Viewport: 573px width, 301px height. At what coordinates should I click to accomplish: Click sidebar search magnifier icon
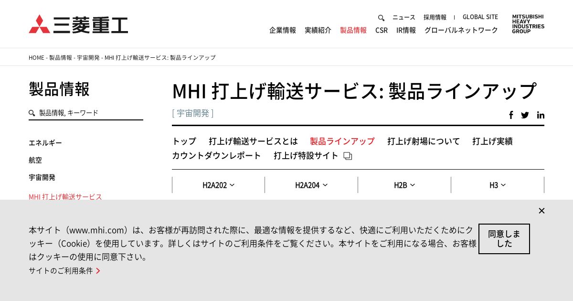click(x=32, y=113)
